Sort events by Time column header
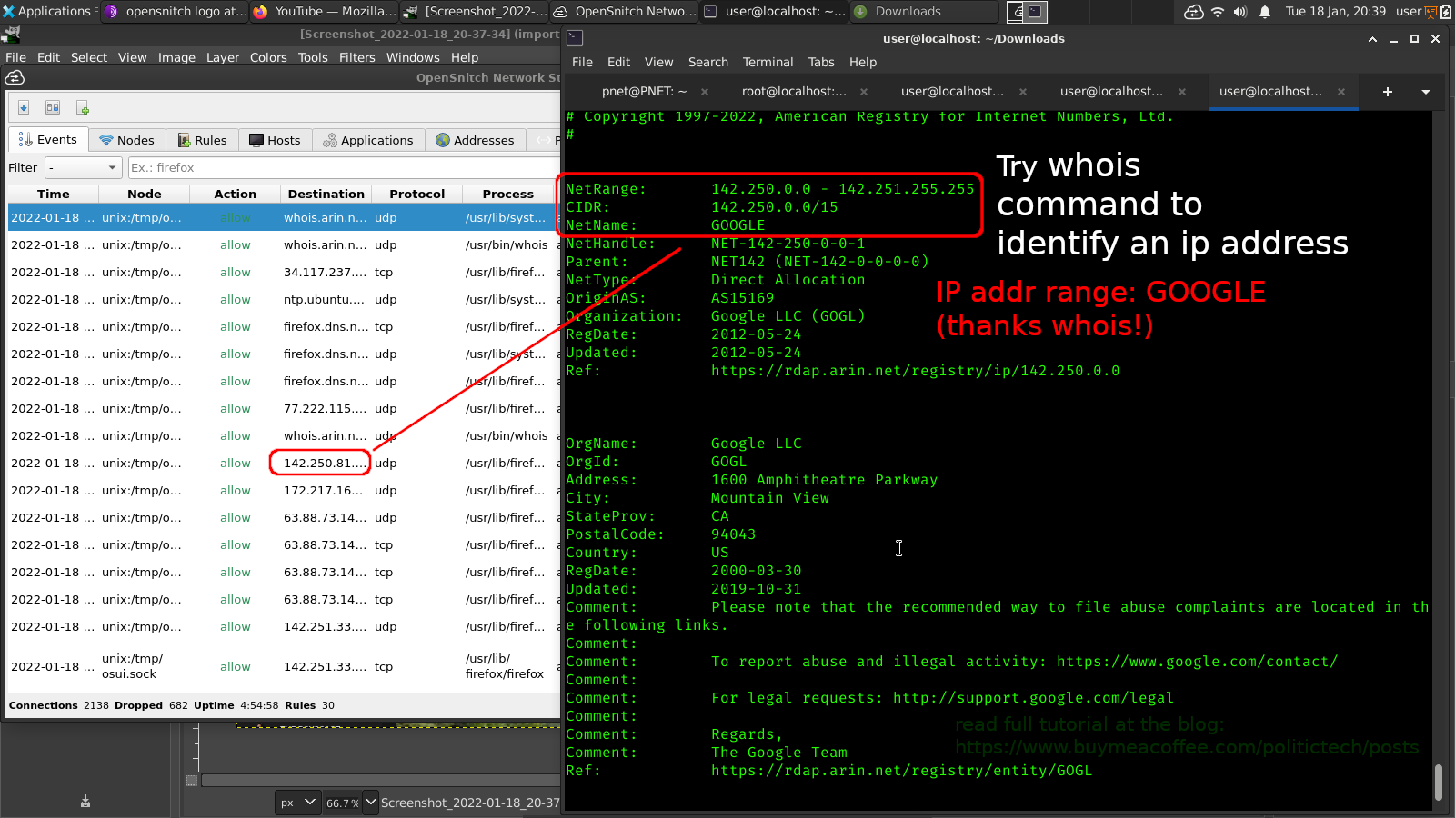1455x818 pixels. tap(53, 195)
